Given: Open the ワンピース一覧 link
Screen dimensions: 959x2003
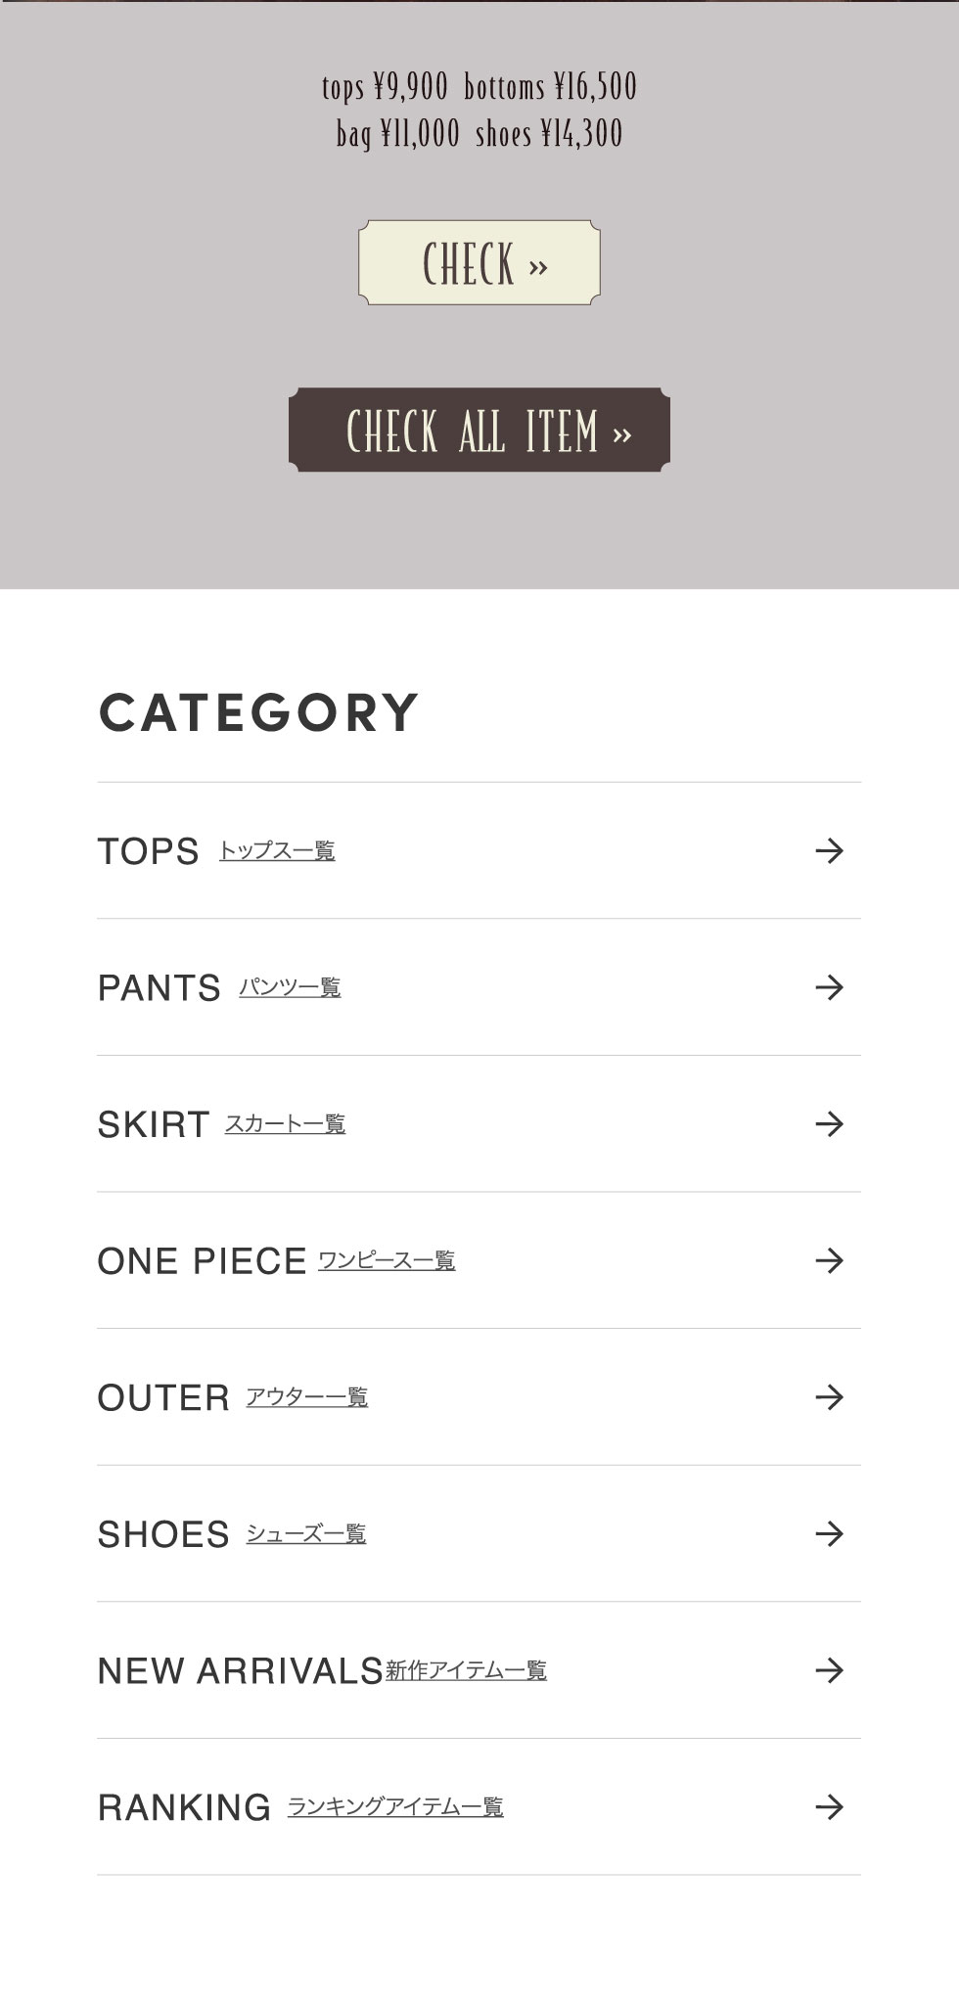Looking at the screenshot, I should click(387, 1260).
